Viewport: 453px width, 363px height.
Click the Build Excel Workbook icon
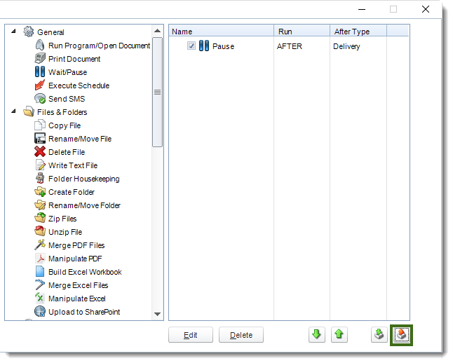(40, 271)
